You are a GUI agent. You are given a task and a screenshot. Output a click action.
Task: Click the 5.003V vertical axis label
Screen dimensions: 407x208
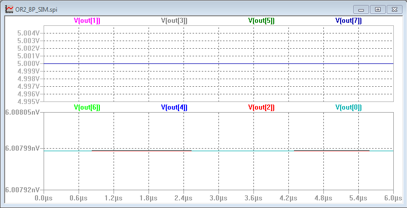[x=28, y=41]
